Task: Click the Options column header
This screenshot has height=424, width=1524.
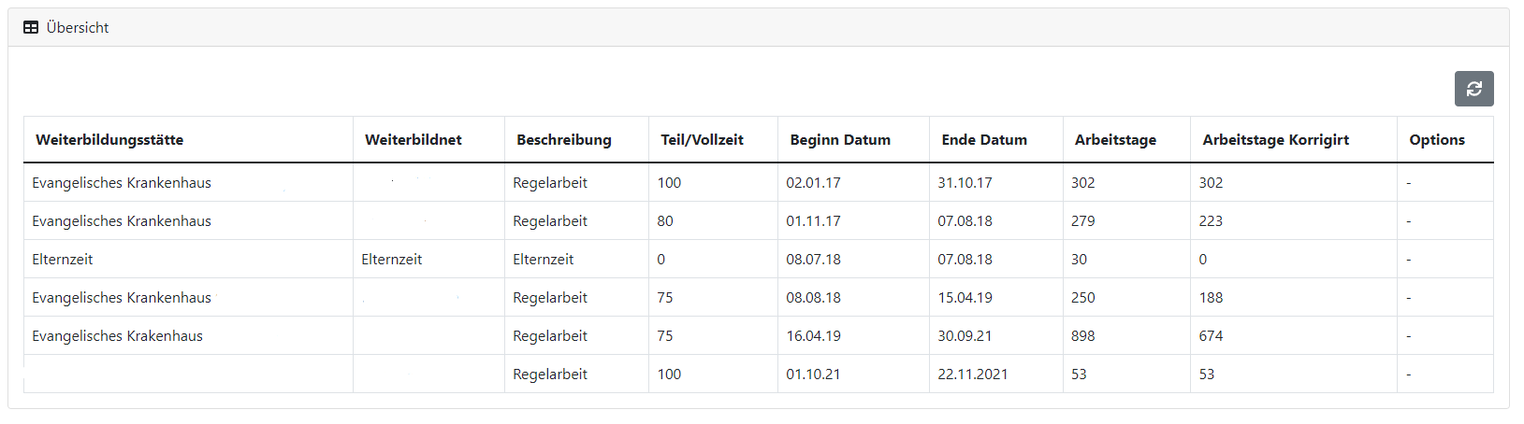Action: pos(1437,140)
